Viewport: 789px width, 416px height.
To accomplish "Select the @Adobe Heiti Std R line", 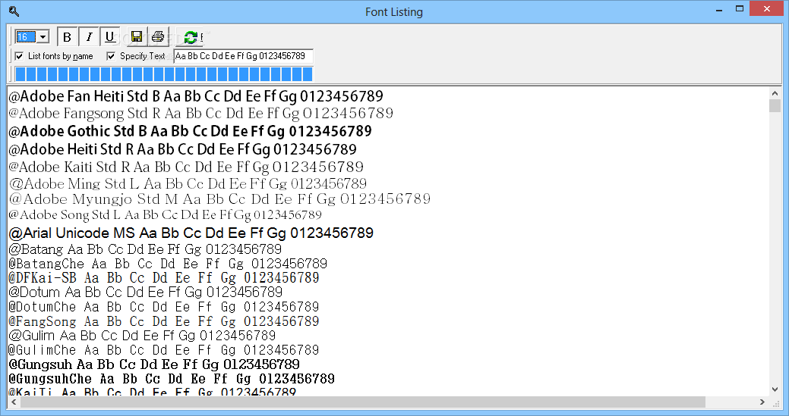I will [x=183, y=149].
